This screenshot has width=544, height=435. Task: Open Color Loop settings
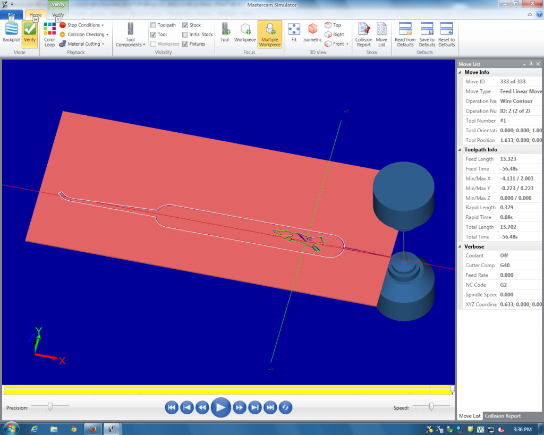tap(49, 35)
